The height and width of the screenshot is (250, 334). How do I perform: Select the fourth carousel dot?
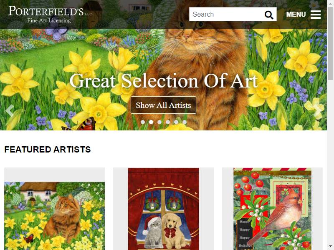click(168, 122)
